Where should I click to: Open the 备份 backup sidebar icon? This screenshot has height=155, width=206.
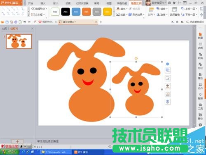(x=200, y=117)
